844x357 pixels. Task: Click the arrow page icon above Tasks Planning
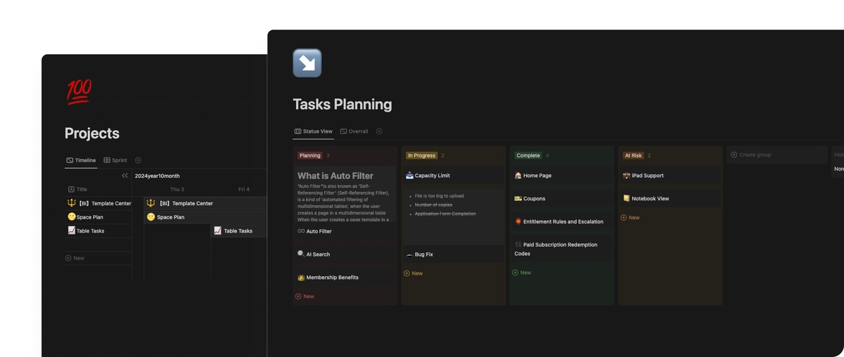pos(307,63)
